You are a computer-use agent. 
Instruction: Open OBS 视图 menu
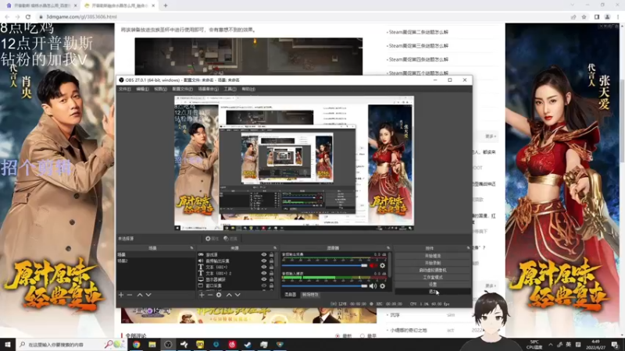pos(161,89)
